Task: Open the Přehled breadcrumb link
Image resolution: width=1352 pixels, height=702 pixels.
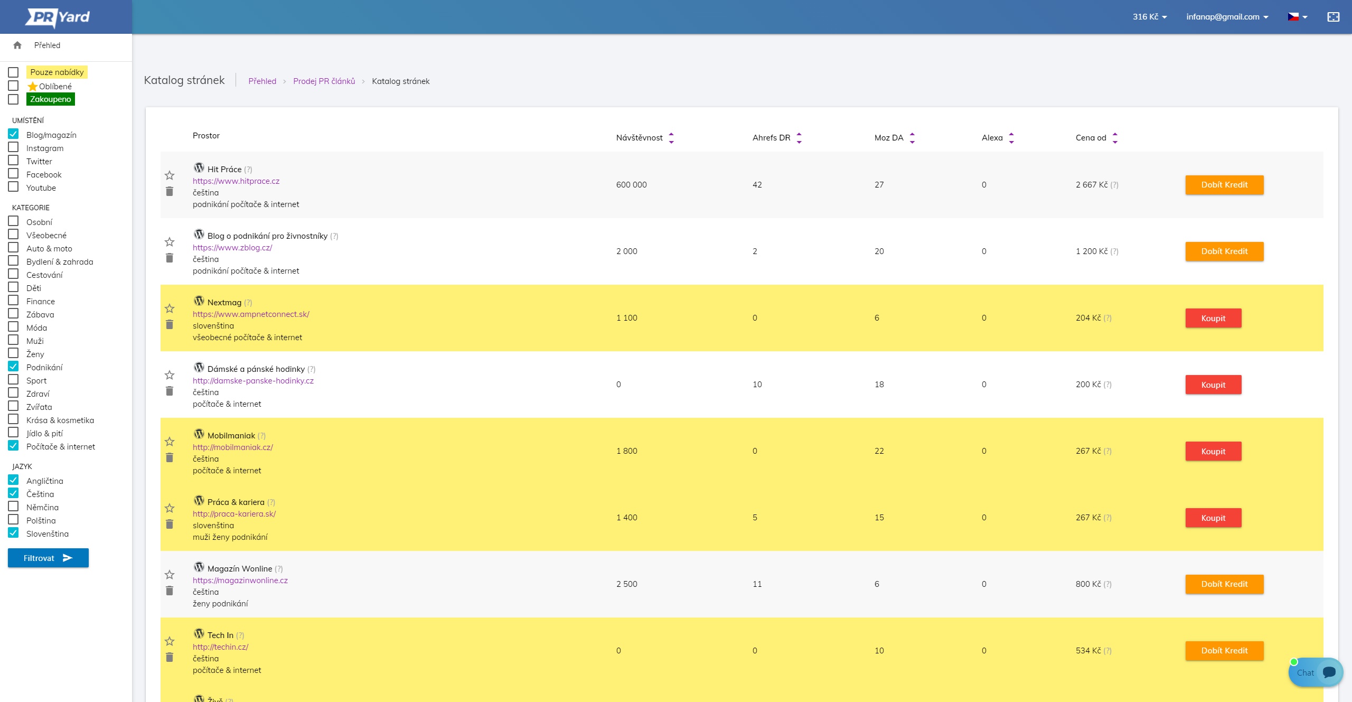Action: (262, 81)
